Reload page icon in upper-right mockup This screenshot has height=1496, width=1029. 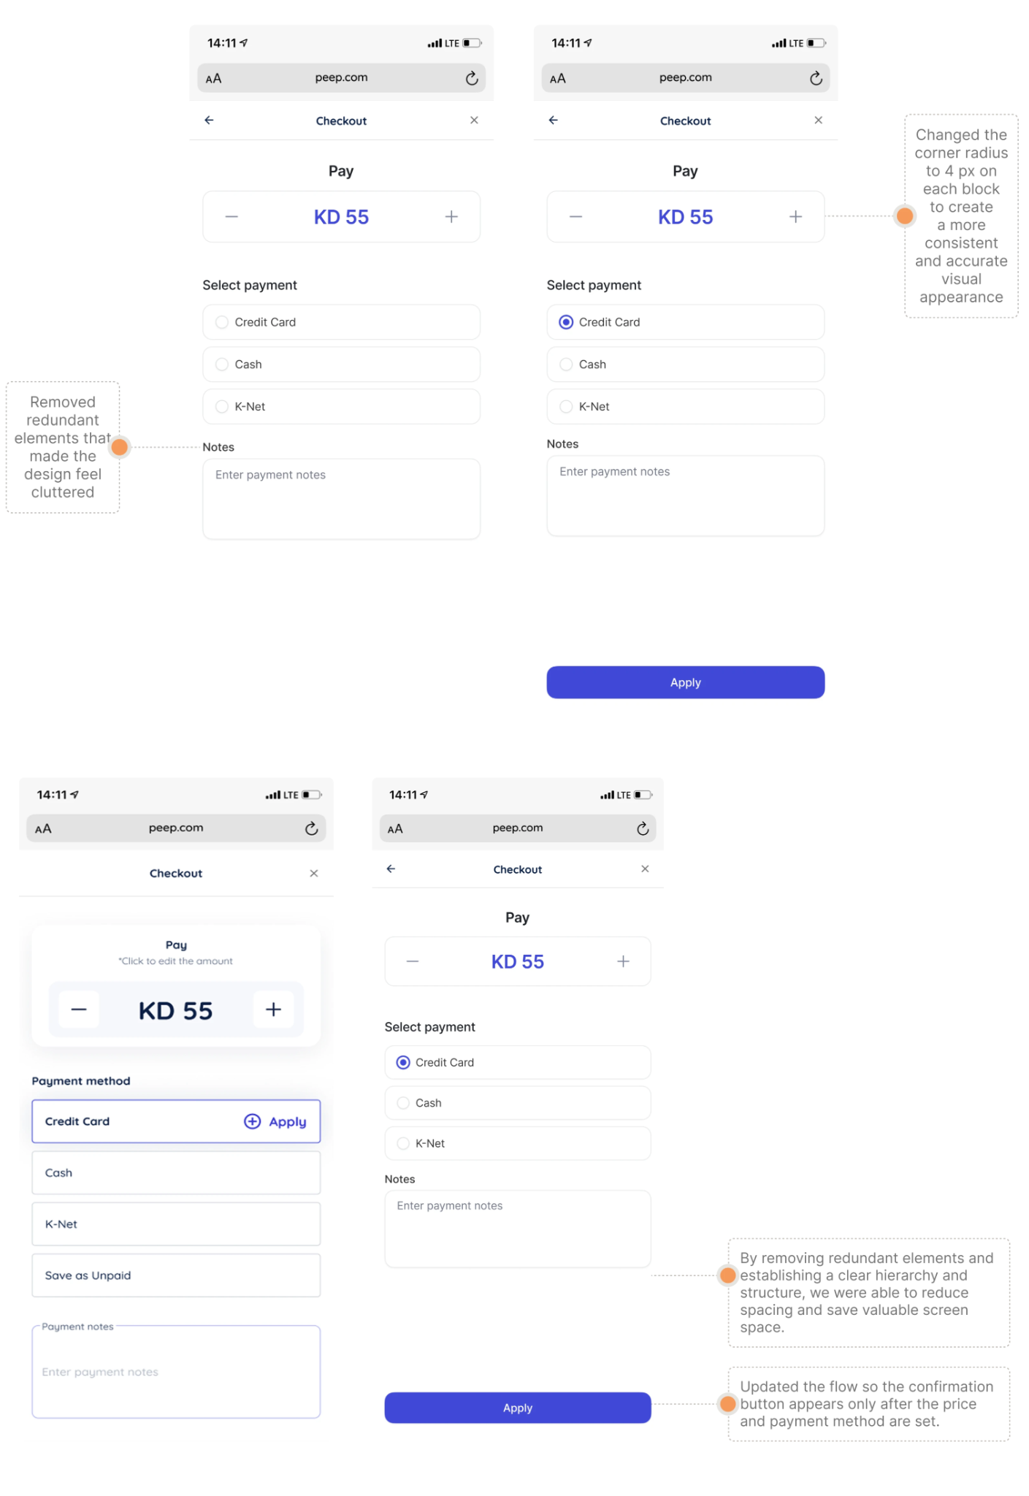816,78
